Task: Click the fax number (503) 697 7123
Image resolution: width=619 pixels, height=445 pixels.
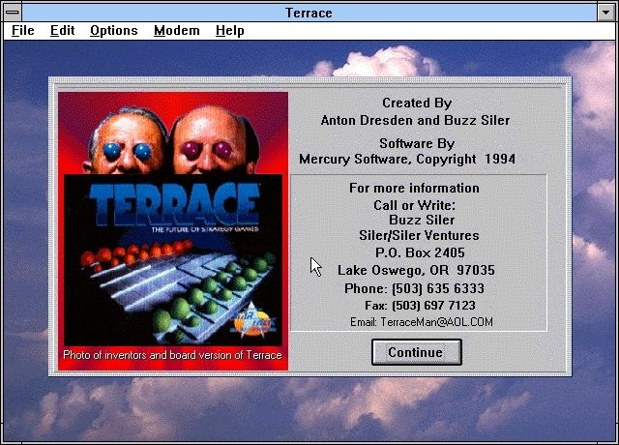Action: 427,305
